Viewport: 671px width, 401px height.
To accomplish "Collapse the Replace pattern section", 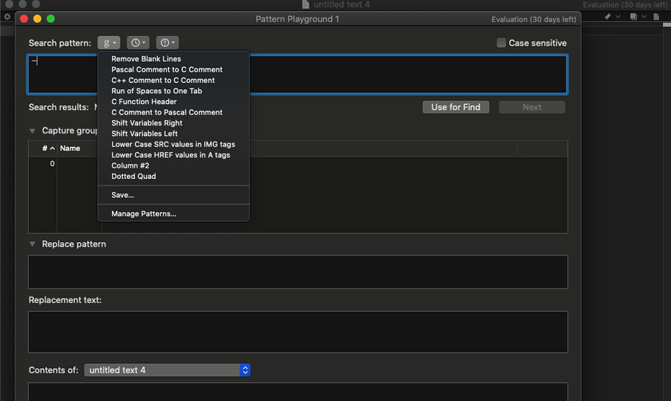I will [x=32, y=243].
